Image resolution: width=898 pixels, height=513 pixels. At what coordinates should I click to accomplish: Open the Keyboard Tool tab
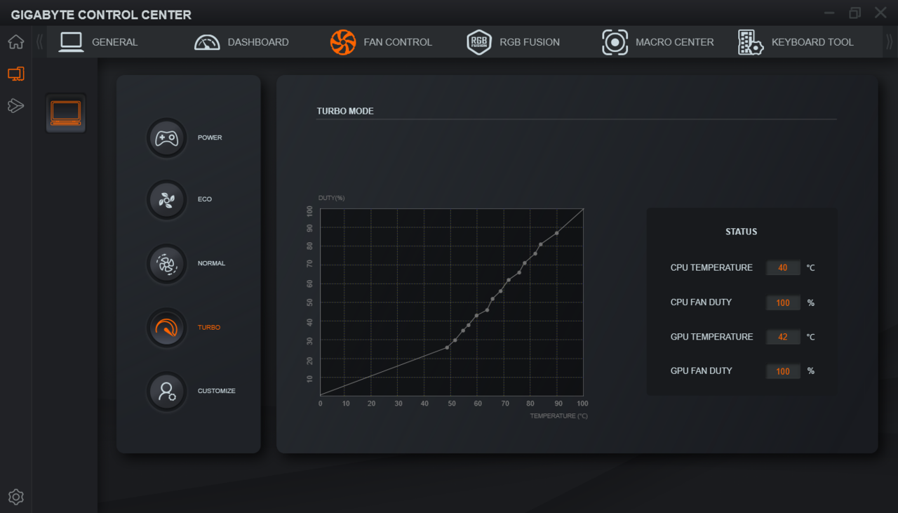(x=796, y=42)
